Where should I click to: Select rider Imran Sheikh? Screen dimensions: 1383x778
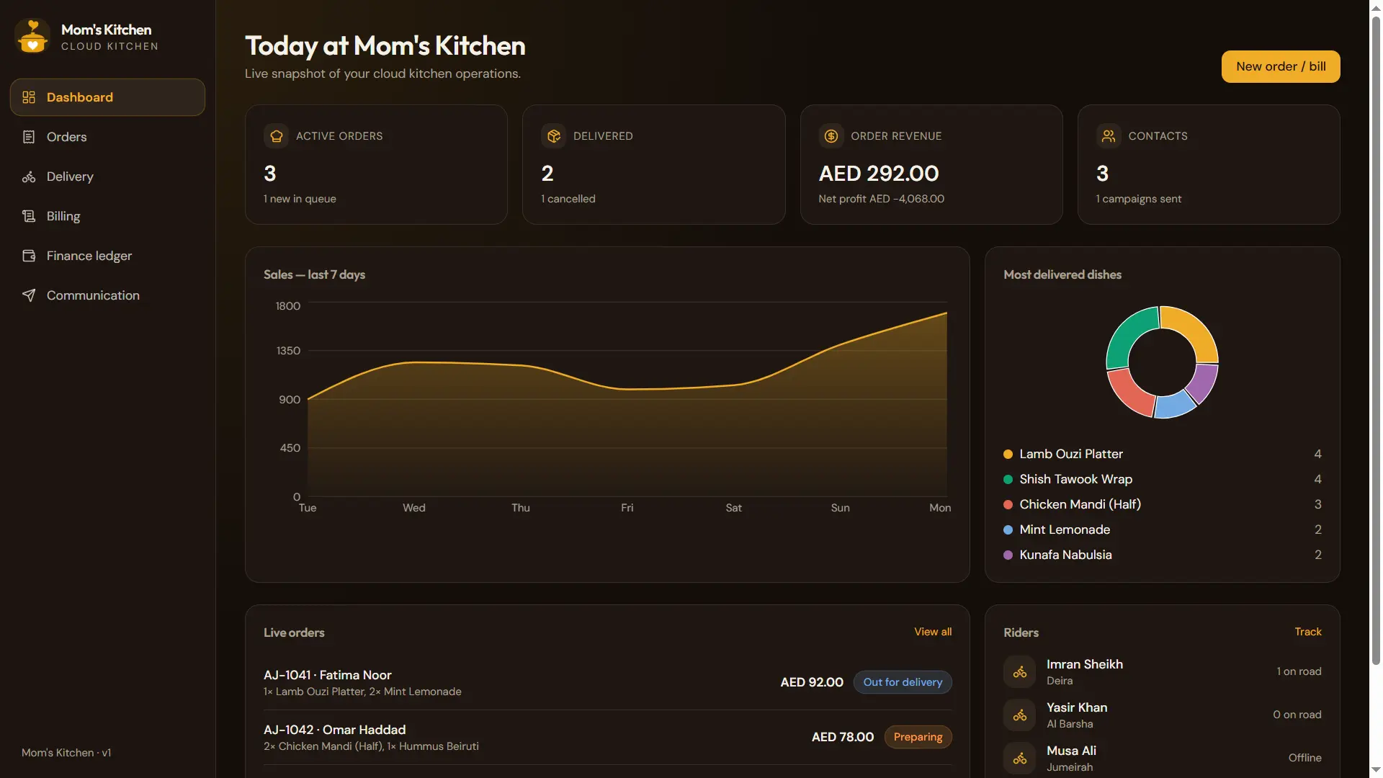click(x=1163, y=671)
